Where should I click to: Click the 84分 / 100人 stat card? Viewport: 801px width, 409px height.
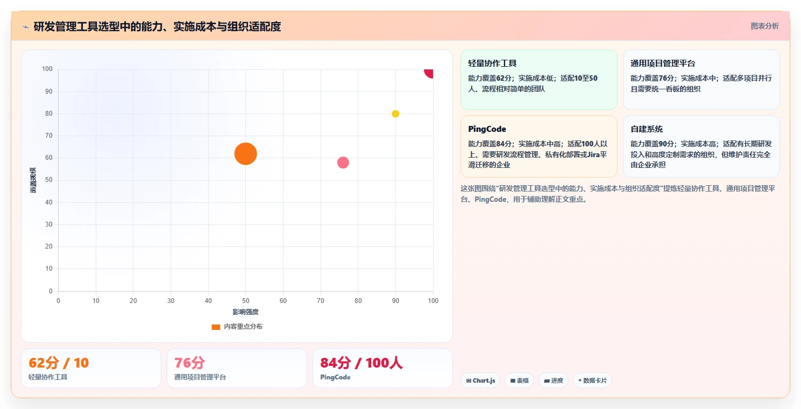(382, 368)
